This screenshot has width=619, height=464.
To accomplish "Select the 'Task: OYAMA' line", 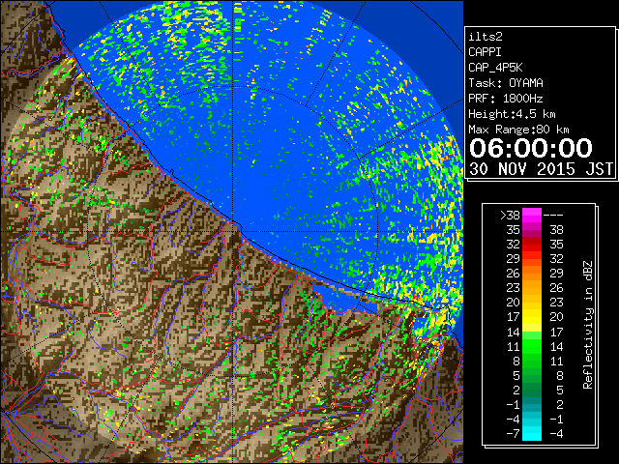I will click(506, 83).
